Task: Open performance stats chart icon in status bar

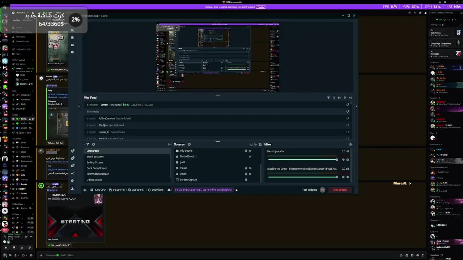Action: coord(85,190)
